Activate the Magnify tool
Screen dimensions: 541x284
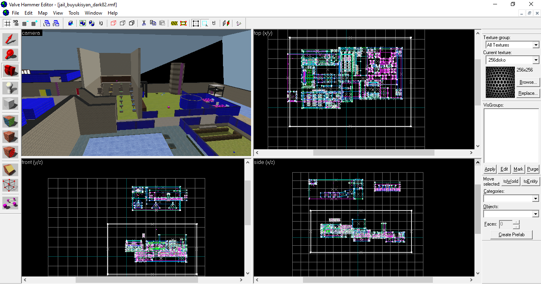(x=11, y=55)
